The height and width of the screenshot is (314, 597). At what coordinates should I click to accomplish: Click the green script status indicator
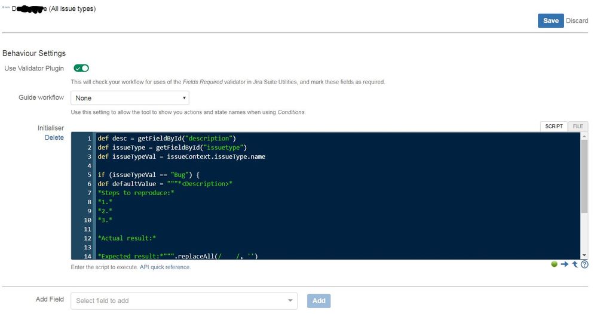(x=554, y=264)
